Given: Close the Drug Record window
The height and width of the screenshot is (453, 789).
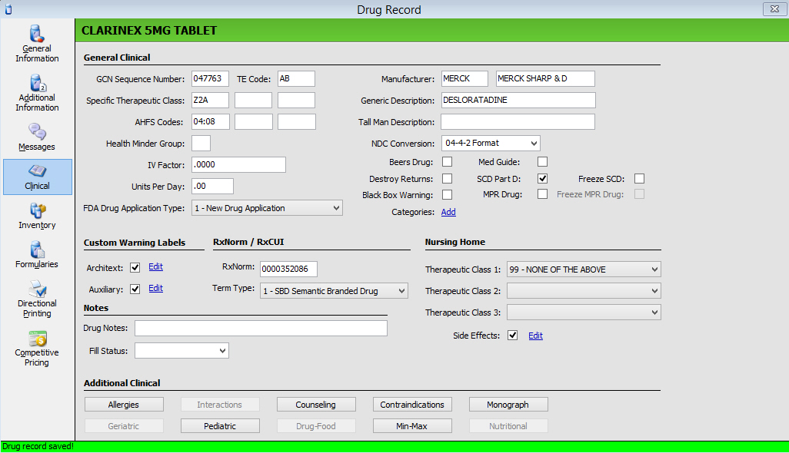Looking at the screenshot, I should pos(774,9).
